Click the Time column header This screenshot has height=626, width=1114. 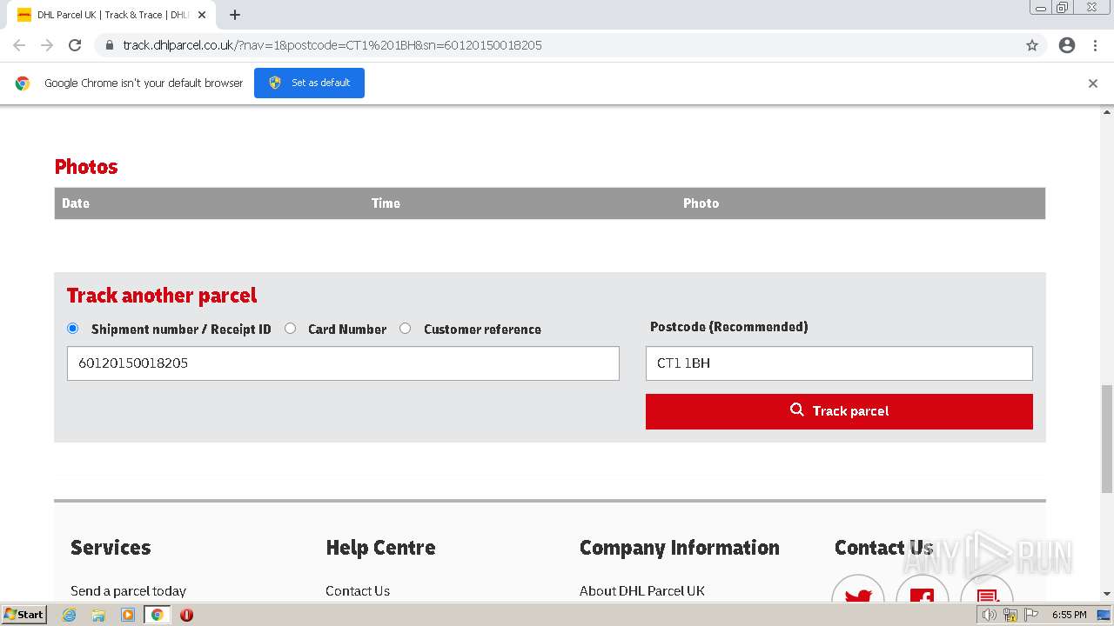(x=386, y=203)
